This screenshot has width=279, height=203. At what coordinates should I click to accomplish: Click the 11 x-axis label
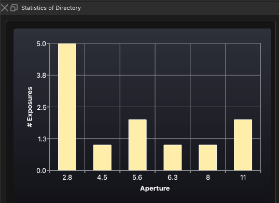[x=243, y=178]
